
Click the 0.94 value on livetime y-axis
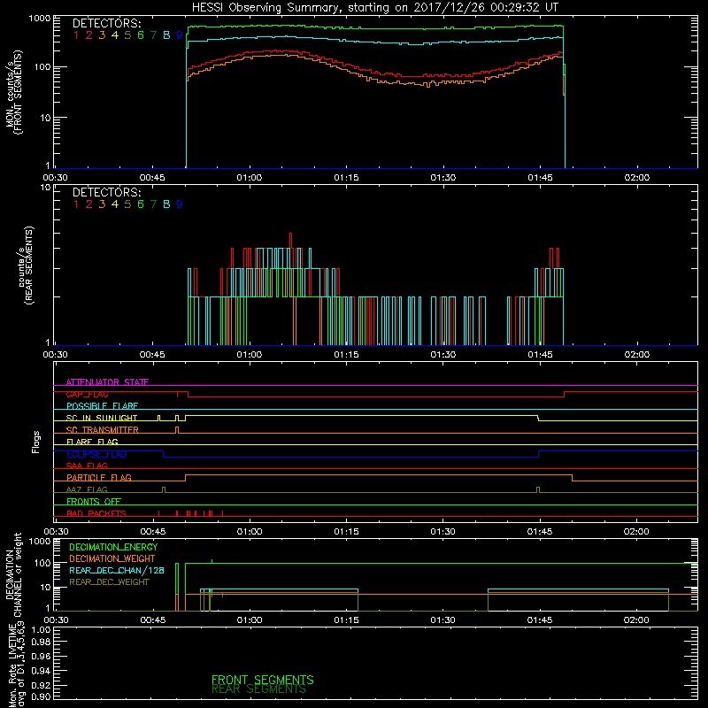click(41, 670)
